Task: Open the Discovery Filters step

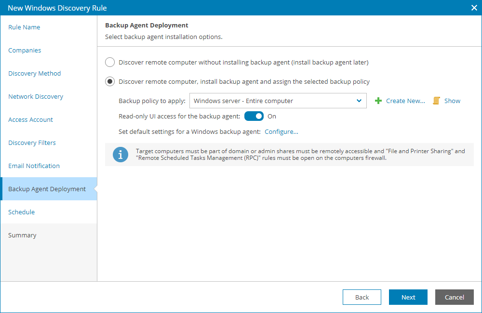Action: pos(32,143)
